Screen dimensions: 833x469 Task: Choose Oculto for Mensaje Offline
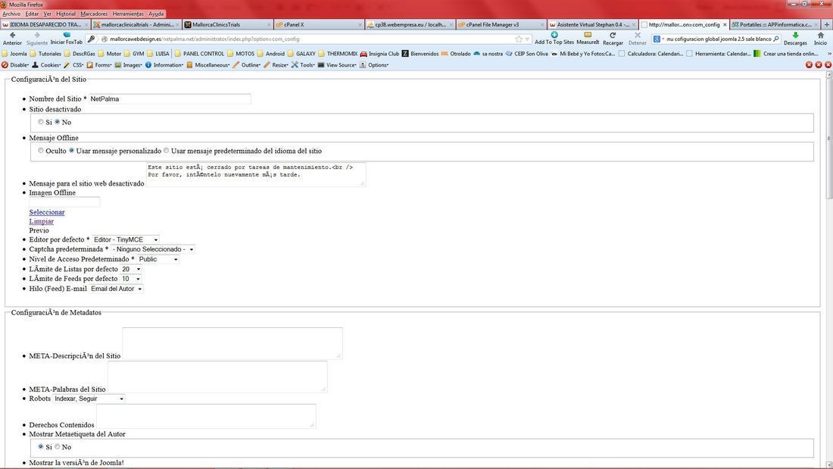(41, 151)
